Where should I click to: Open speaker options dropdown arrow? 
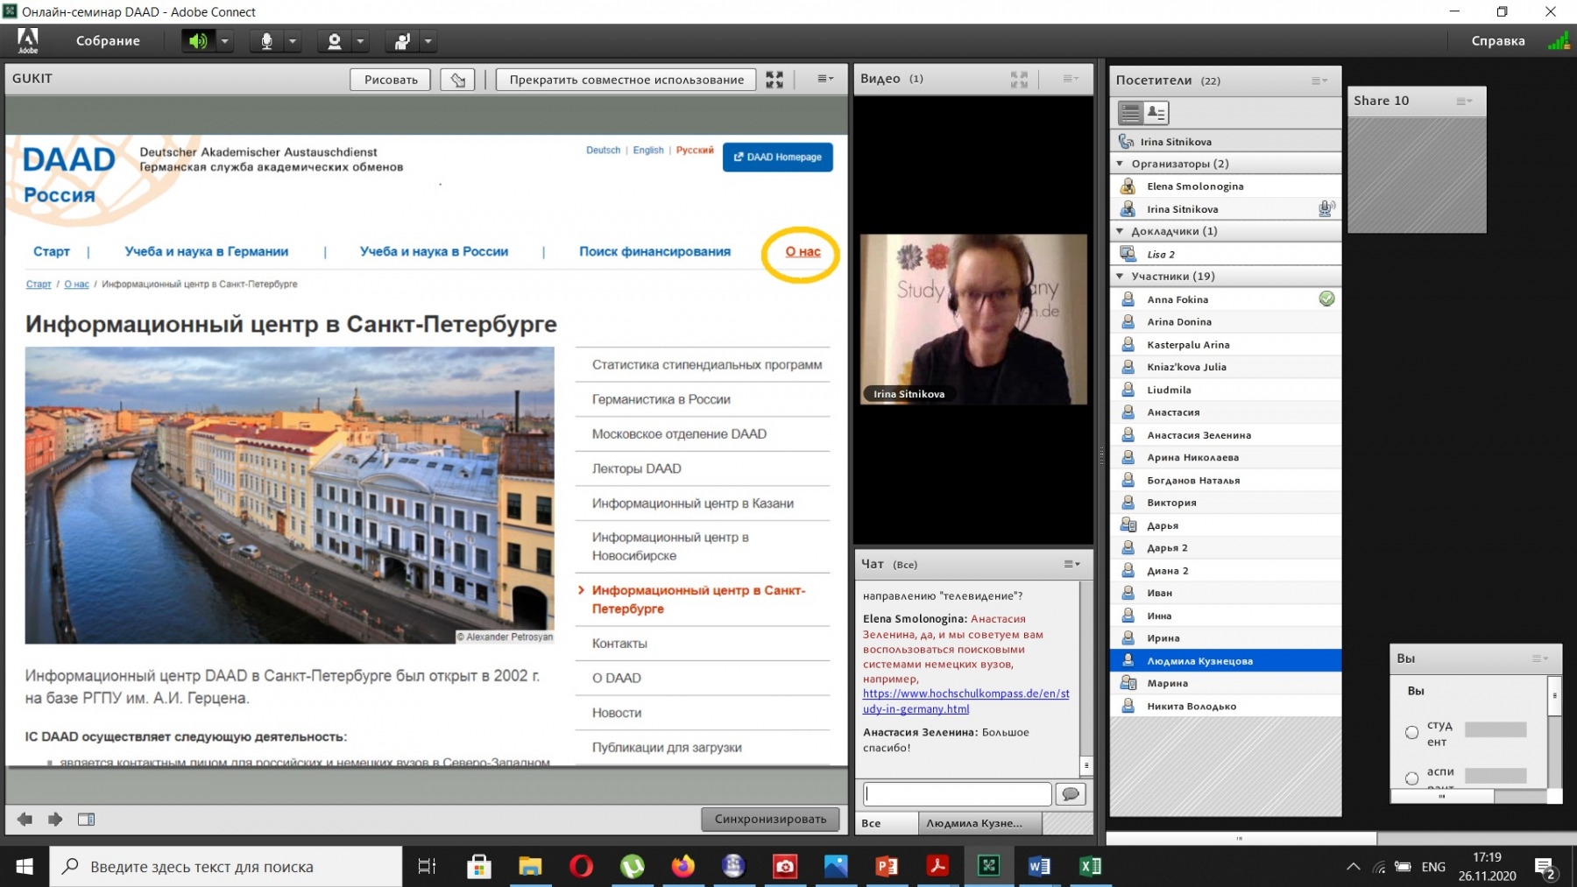coord(224,41)
